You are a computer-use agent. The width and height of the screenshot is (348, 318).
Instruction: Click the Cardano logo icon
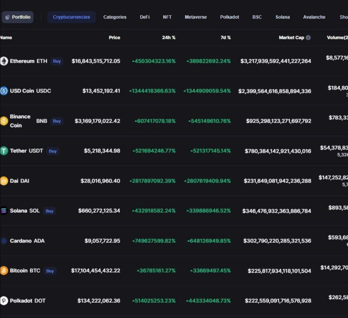(4, 241)
